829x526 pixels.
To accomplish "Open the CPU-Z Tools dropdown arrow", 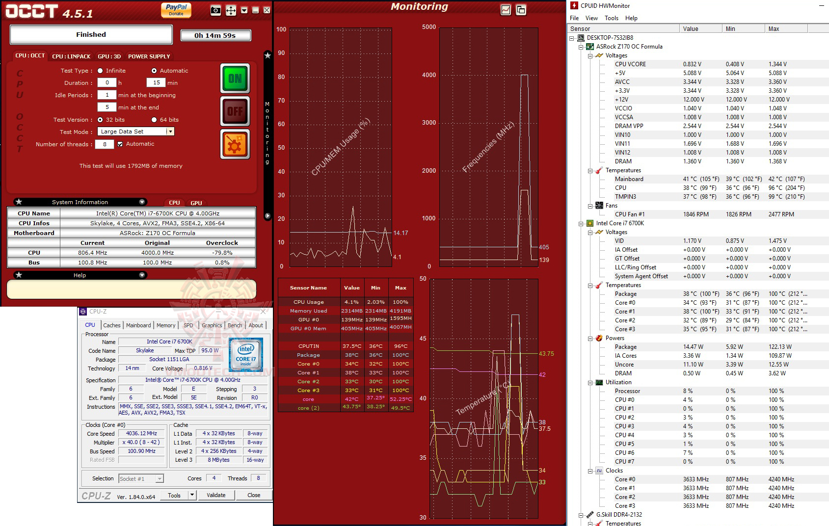I will point(192,496).
